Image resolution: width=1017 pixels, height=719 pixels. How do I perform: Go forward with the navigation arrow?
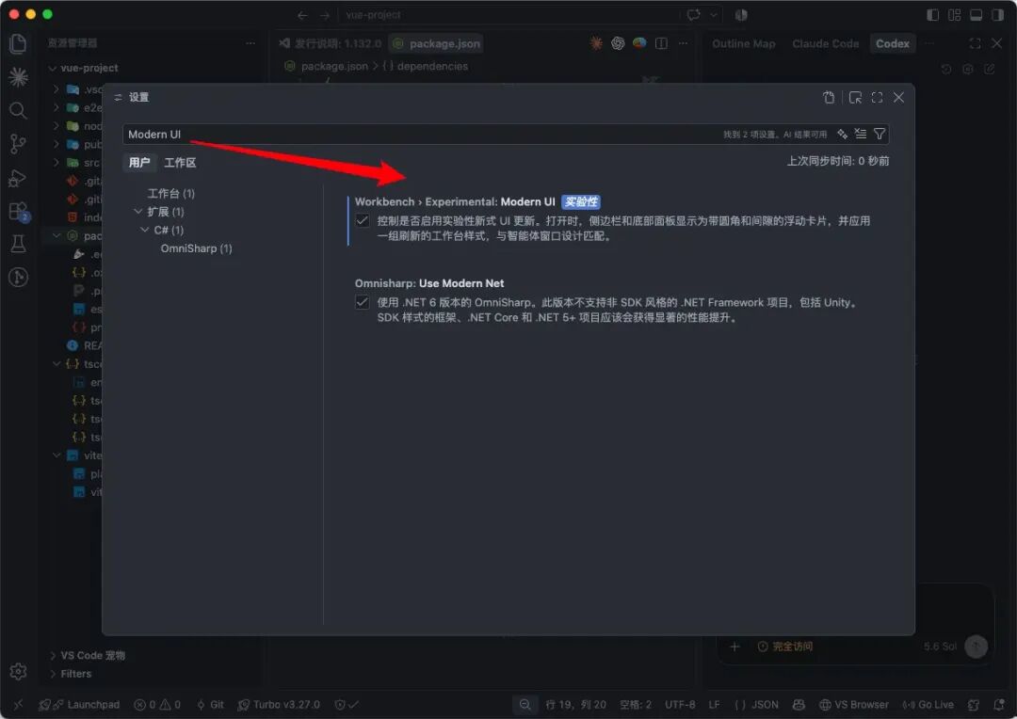324,15
